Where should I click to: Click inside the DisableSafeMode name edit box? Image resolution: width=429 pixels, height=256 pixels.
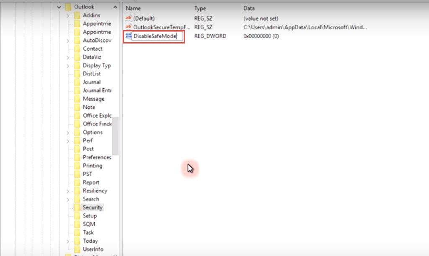[x=158, y=36]
